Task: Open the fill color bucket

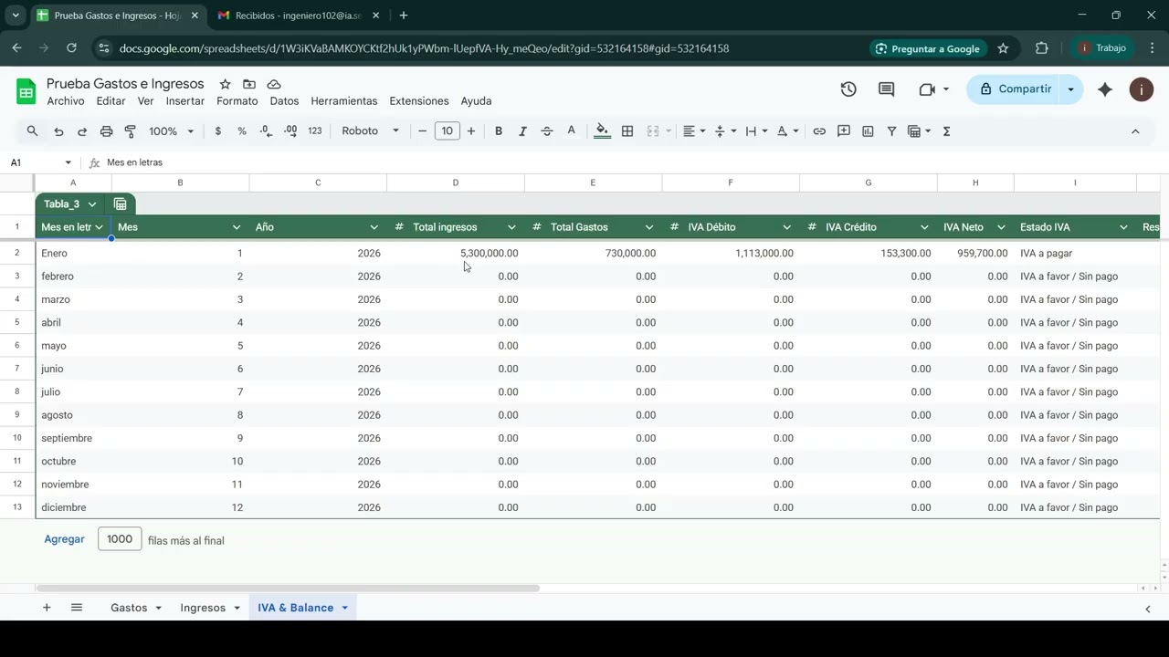Action: (x=602, y=131)
